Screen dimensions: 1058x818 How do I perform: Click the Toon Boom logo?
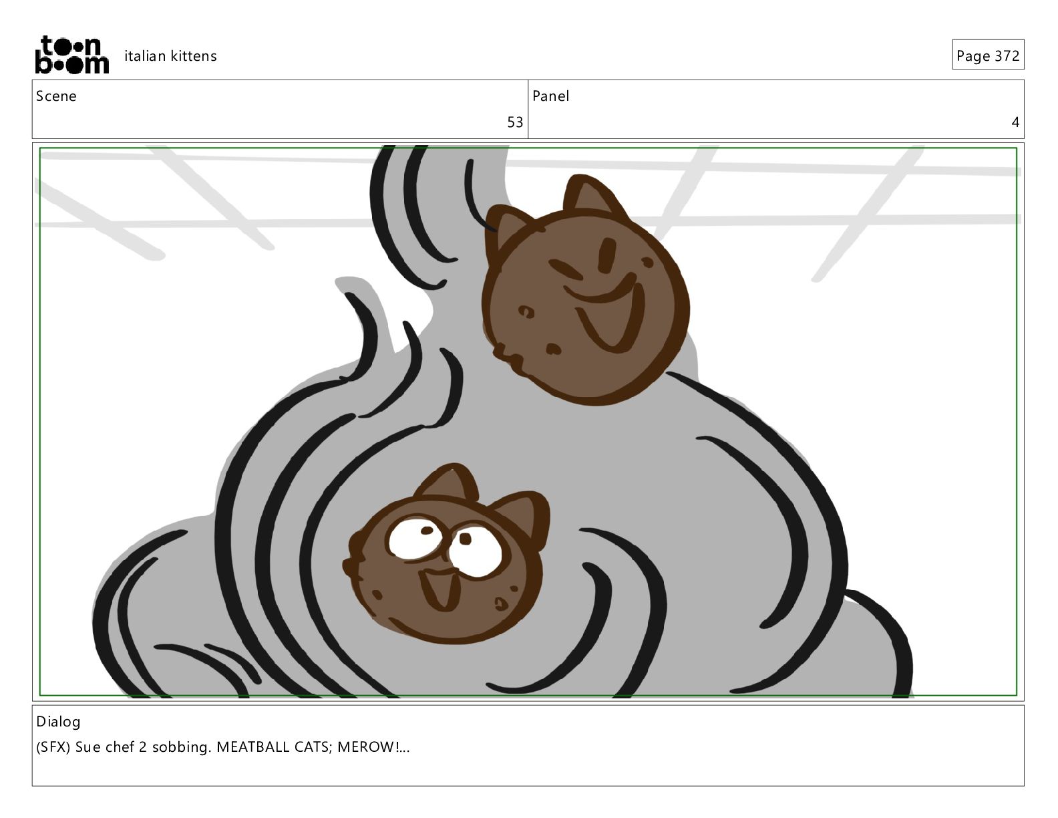71,55
